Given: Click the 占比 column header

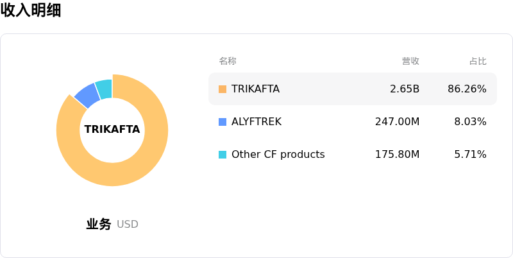Looking at the screenshot, I should (478, 61).
